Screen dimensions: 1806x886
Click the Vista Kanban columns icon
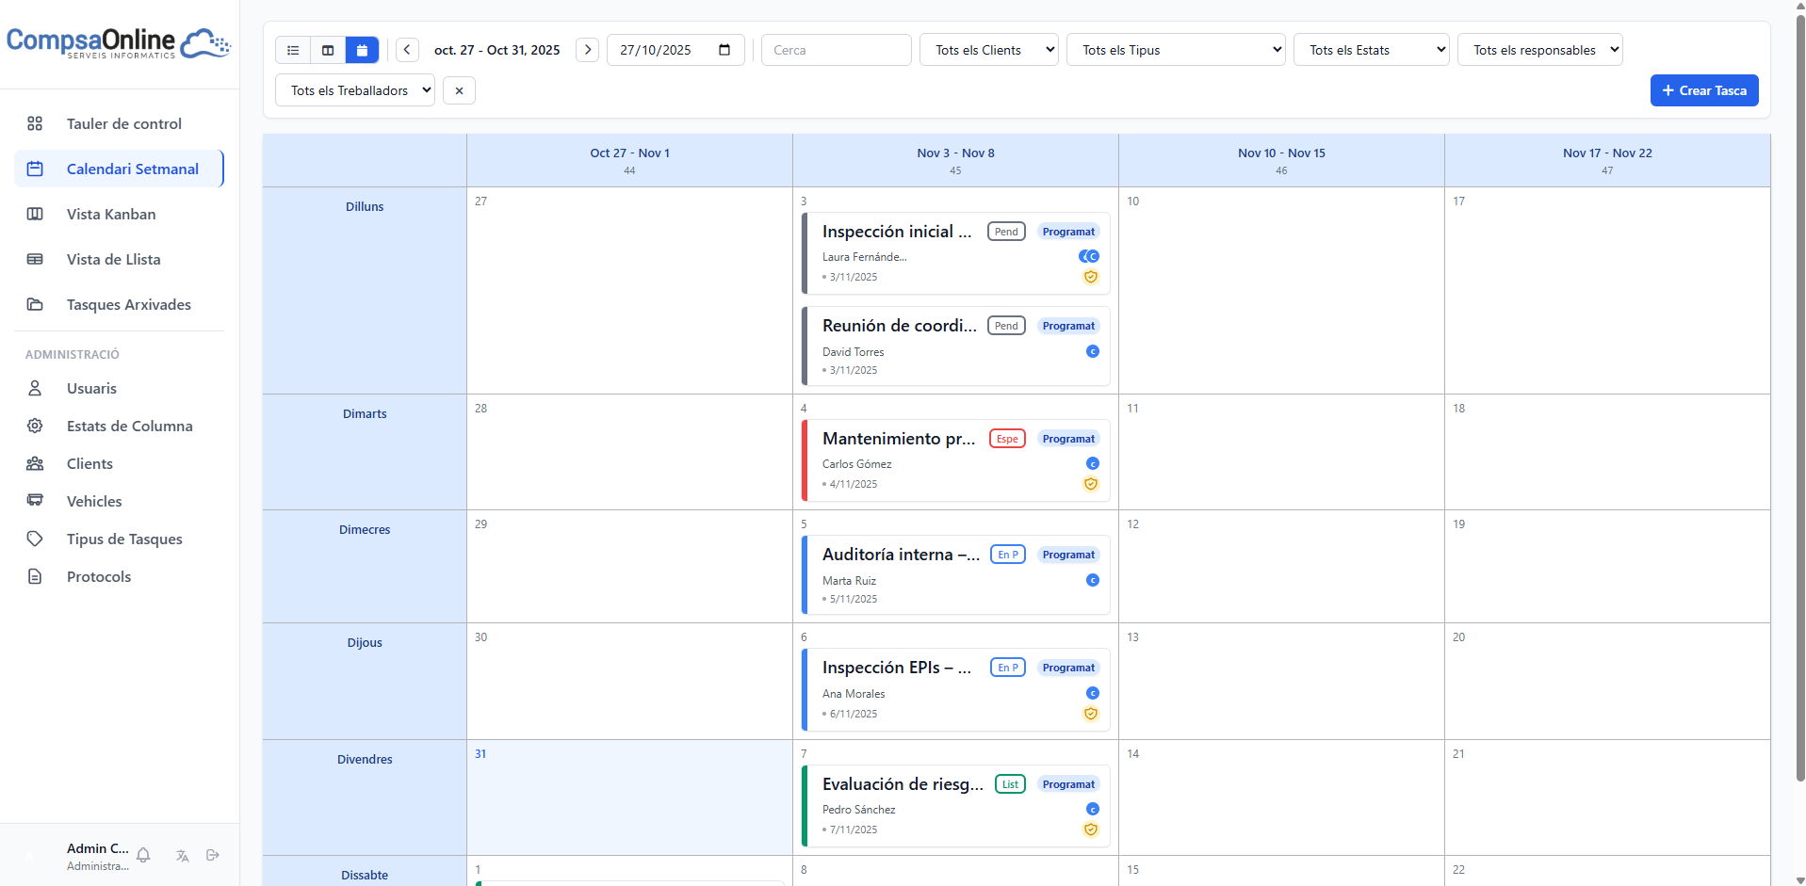[35, 214]
